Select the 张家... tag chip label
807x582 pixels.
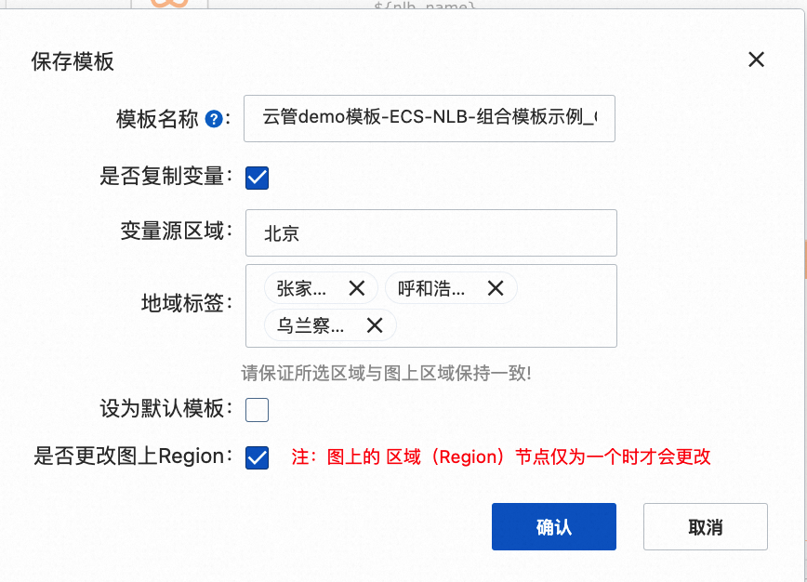301,288
